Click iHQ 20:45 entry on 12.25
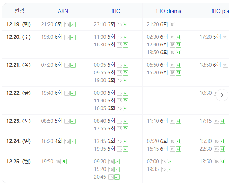Viewport: 229px width, 186px height. point(107,177)
